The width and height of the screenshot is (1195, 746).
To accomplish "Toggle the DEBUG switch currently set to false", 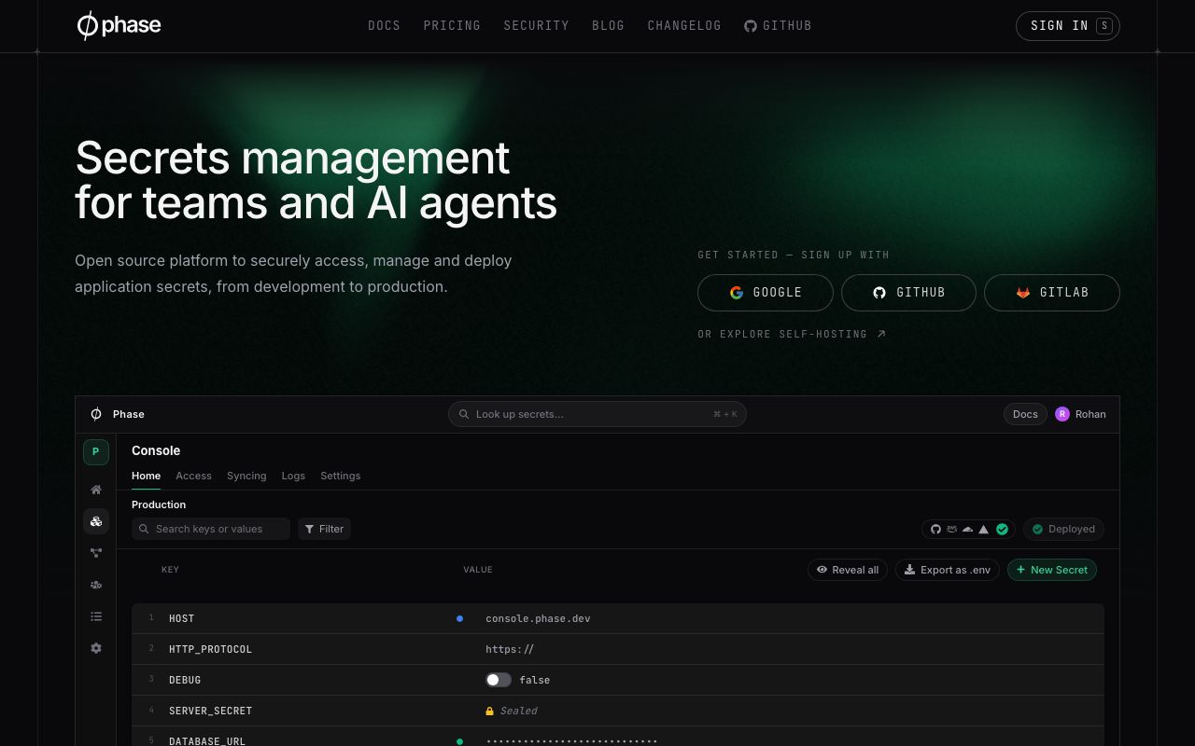I will (x=499, y=680).
